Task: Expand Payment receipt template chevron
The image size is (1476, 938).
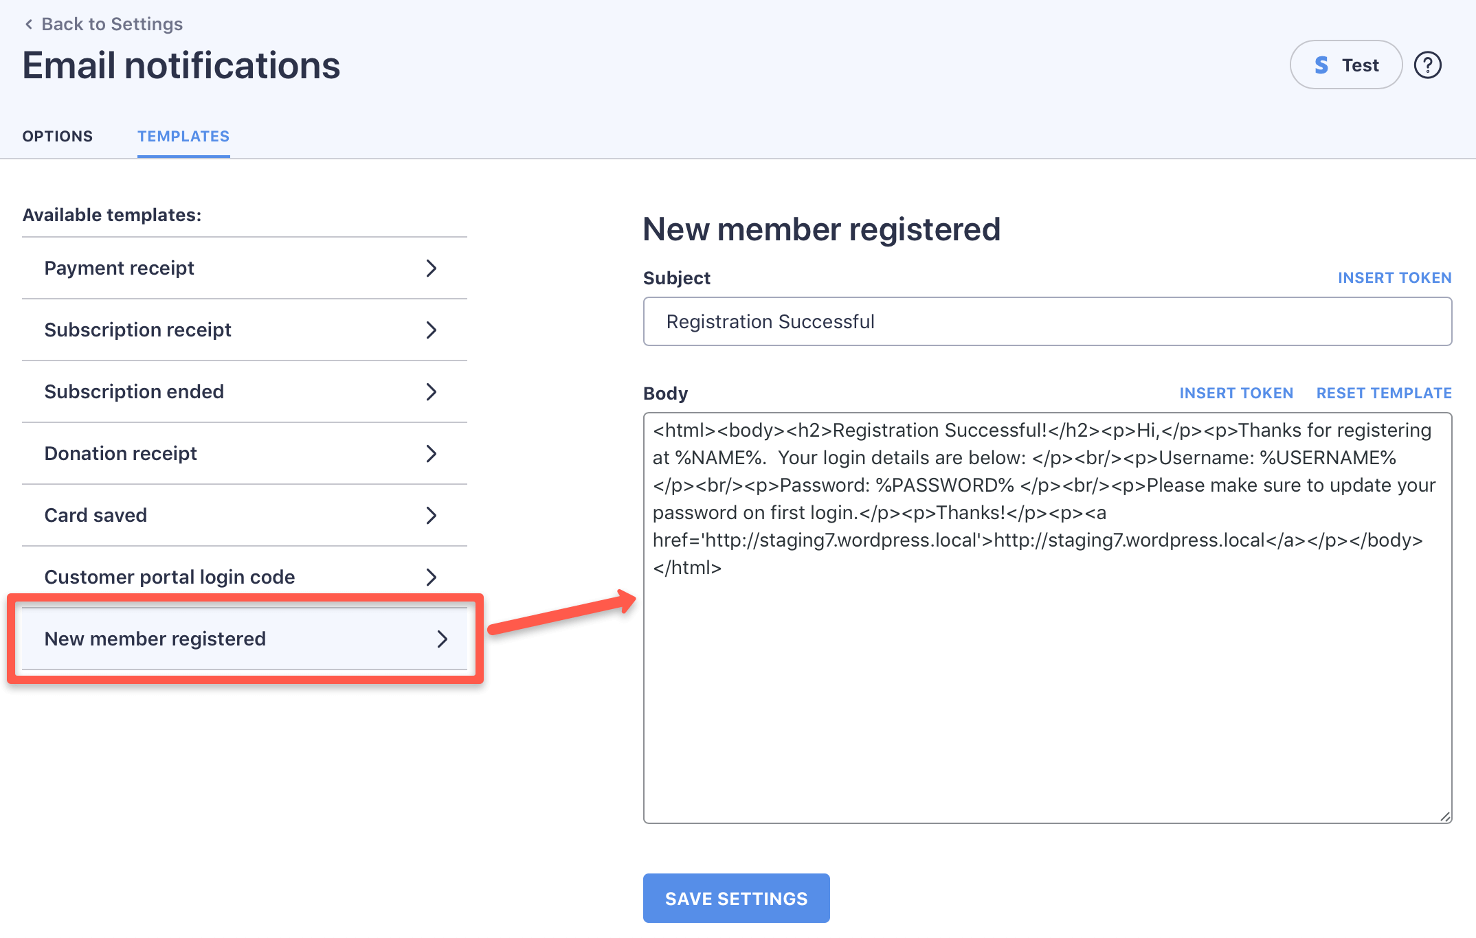Action: pyautogui.click(x=431, y=268)
